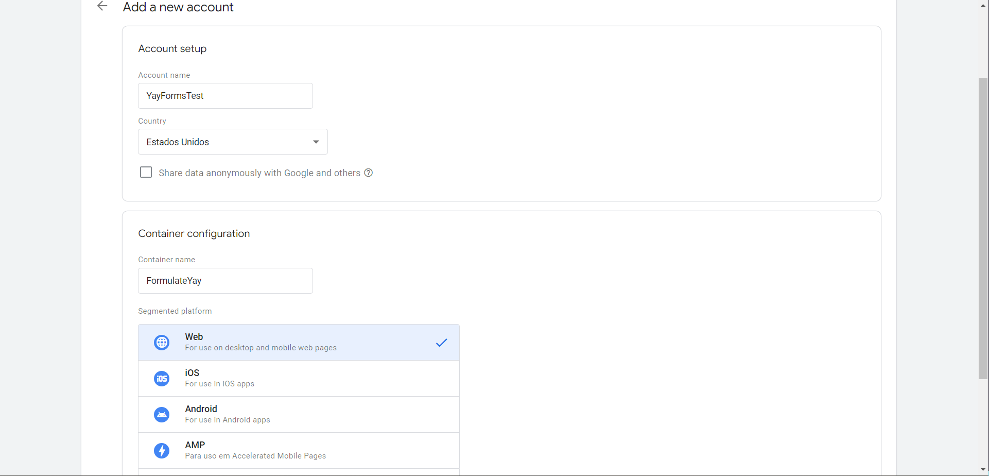
Task: Click the Account setup section heading
Action: [x=172, y=48]
